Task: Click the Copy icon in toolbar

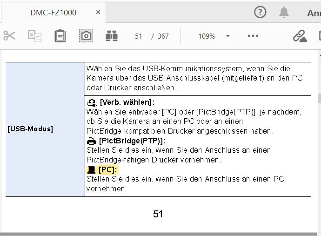Action: point(34,36)
